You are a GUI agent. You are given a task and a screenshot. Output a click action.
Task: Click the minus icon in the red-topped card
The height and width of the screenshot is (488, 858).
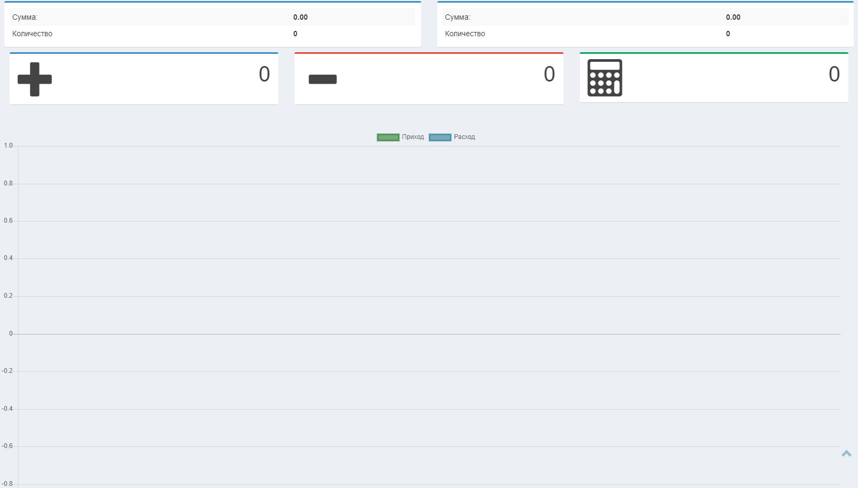pos(323,79)
